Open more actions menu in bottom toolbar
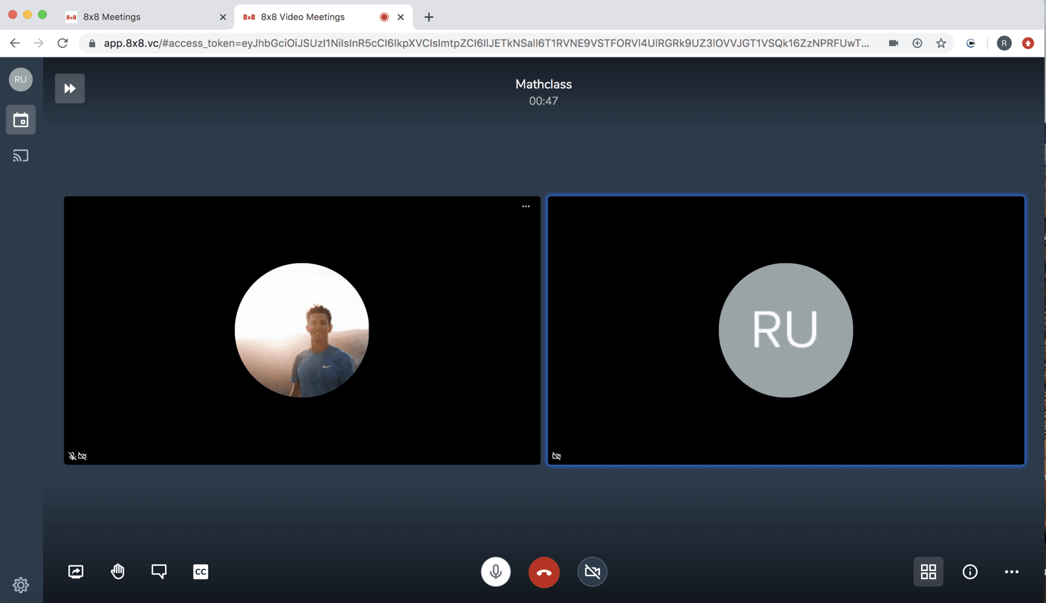The width and height of the screenshot is (1046, 603). click(x=1011, y=572)
